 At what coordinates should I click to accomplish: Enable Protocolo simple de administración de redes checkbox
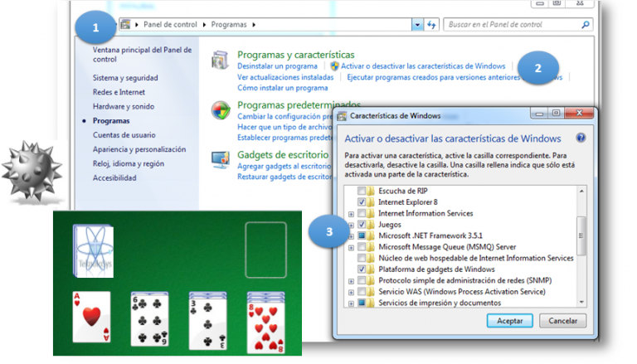coord(361,280)
